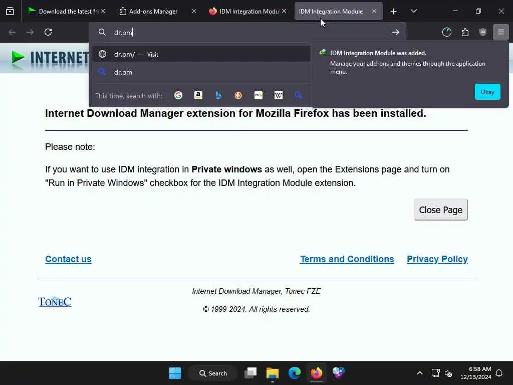Search this time with Google

(178, 95)
